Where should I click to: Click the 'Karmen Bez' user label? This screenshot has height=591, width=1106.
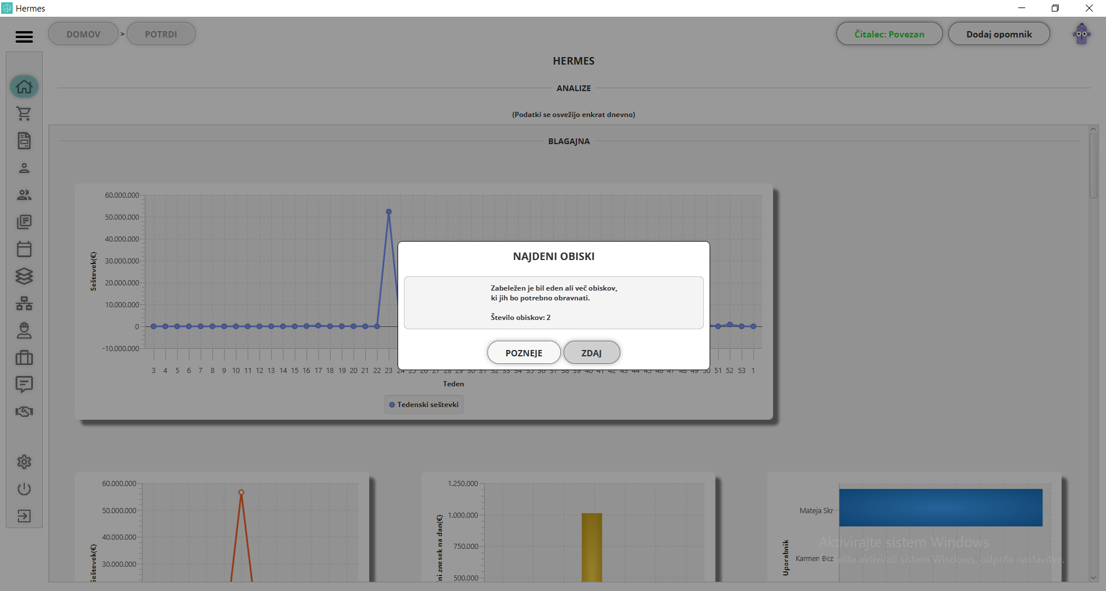814,559
